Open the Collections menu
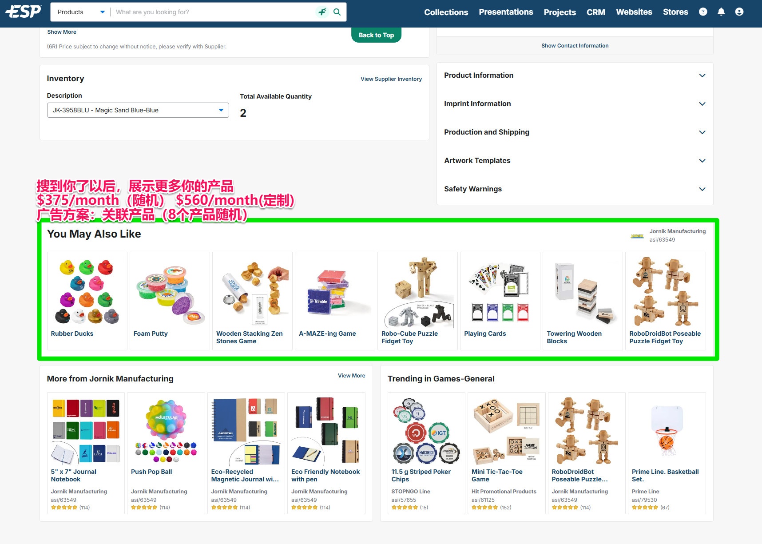The width and height of the screenshot is (762, 544). point(446,12)
